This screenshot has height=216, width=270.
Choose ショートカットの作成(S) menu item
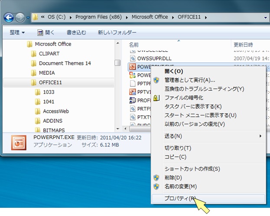pos(209,169)
